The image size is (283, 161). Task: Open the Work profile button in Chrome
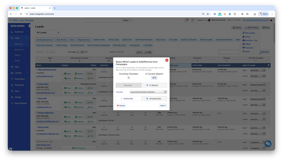point(264,14)
